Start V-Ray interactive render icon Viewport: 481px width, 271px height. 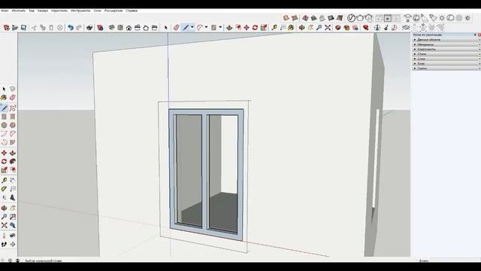pyautogui.click(x=368, y=18)
